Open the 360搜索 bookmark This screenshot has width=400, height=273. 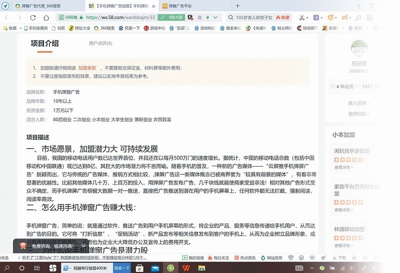click(x=104, y=28)
